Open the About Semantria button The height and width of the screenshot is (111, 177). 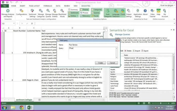tap(145, 12)
